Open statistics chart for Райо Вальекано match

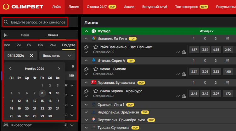pyautogui.click(x=178, y=52)
